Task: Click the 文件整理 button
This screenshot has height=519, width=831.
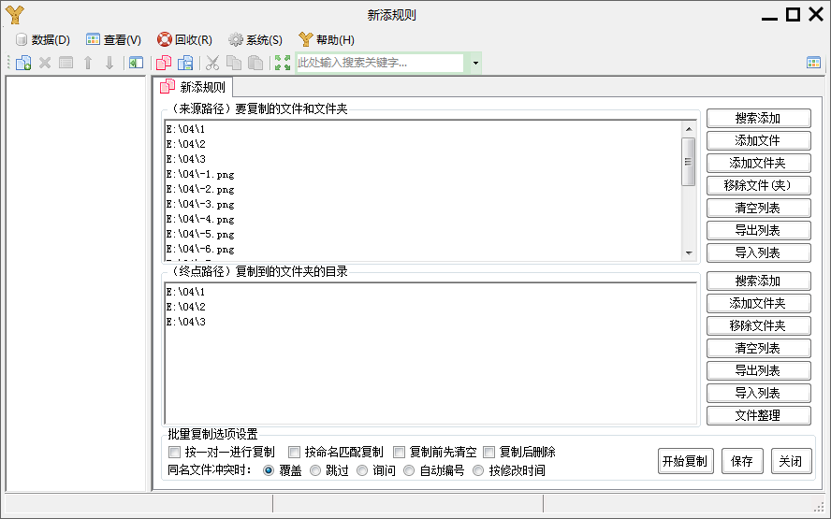Action: pyautogui.click(x=758, y=416)
